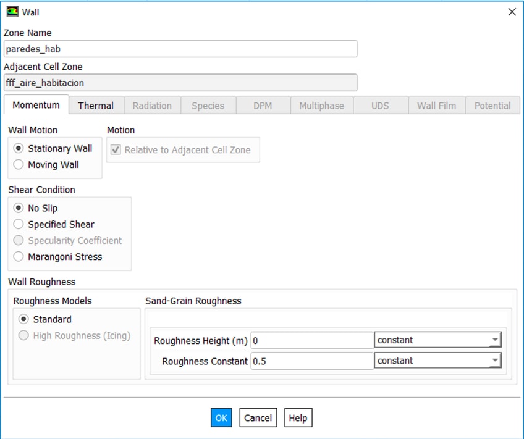Open Help for wall settings
Screen dimensions: 524x439
point(298,418)
